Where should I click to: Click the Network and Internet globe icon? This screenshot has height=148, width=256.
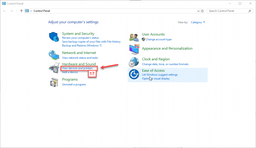pos(54,55)
